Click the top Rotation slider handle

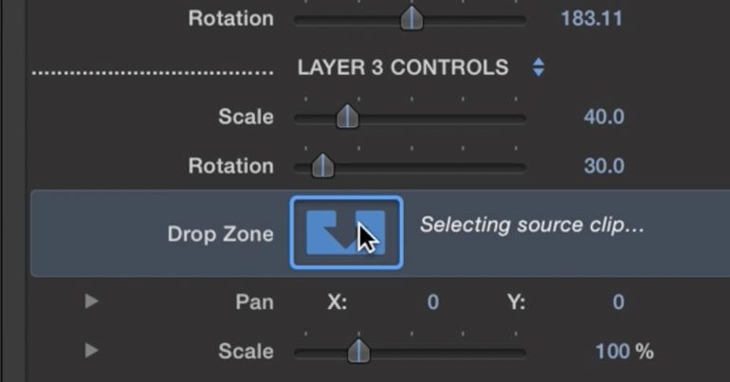(x=411, y=19)
